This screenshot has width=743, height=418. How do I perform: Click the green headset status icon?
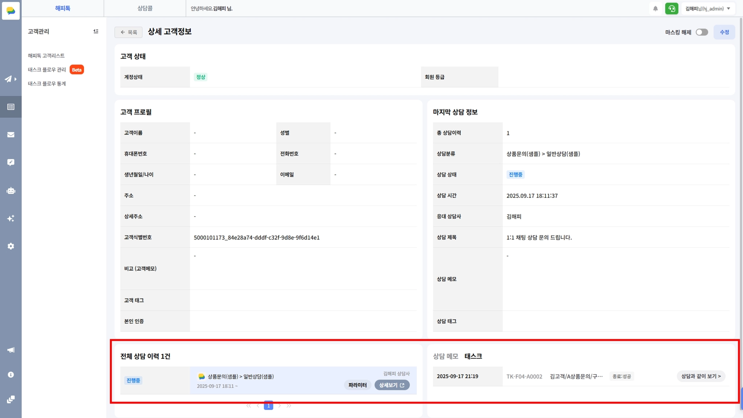(672, 9)
